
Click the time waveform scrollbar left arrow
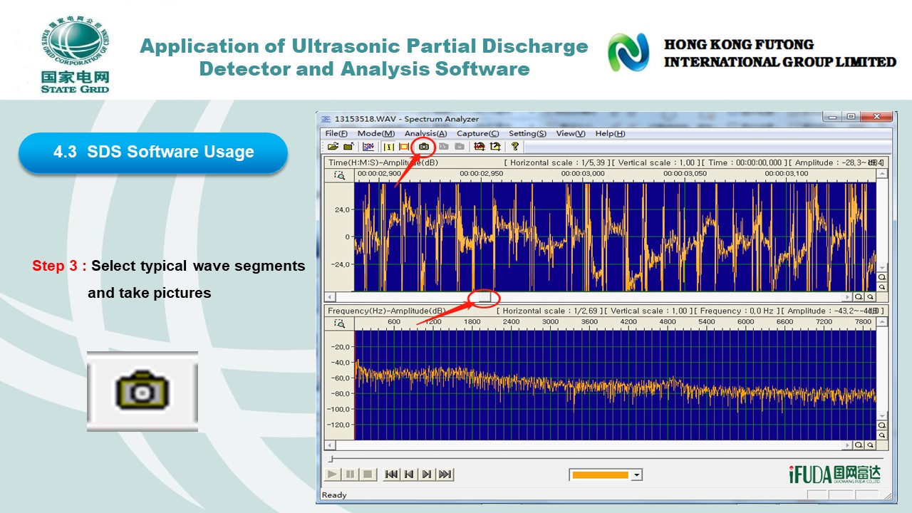pyautogui.click(x=329, y=296)
